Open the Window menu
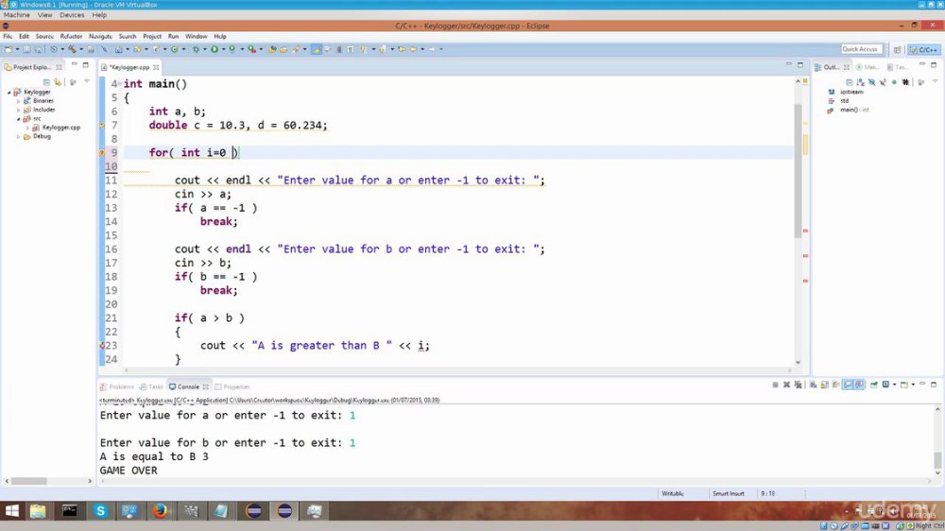Screen dimensions: 945x531 pos(196,36)
